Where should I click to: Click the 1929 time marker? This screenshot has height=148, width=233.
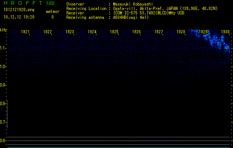click(x=203, y=31)
